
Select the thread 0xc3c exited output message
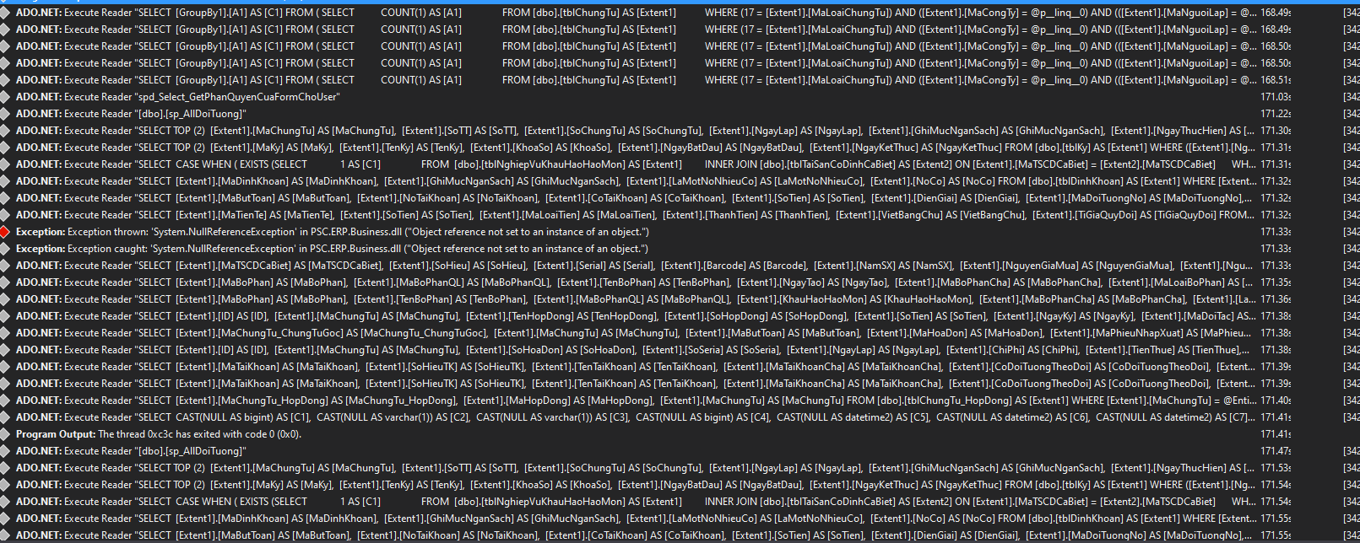click(x=159, y=434)
